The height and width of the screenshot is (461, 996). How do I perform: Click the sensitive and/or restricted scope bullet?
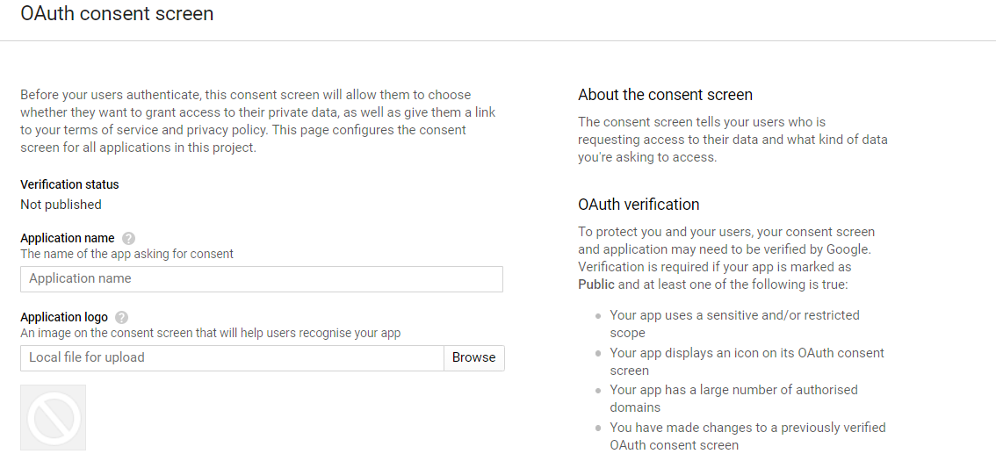[734, 323]
